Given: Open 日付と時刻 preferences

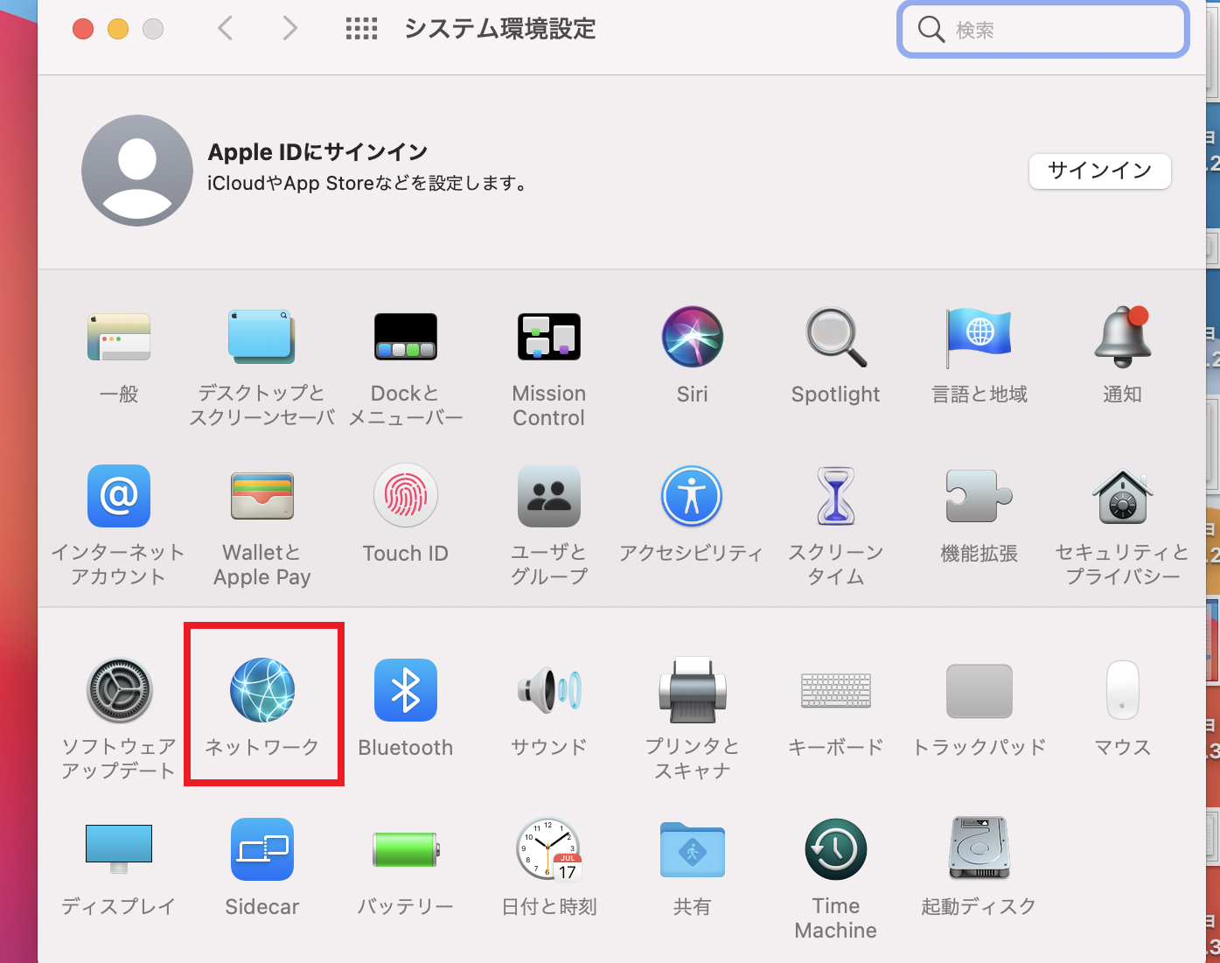Looking at the screenshot, I should (549, 849).
